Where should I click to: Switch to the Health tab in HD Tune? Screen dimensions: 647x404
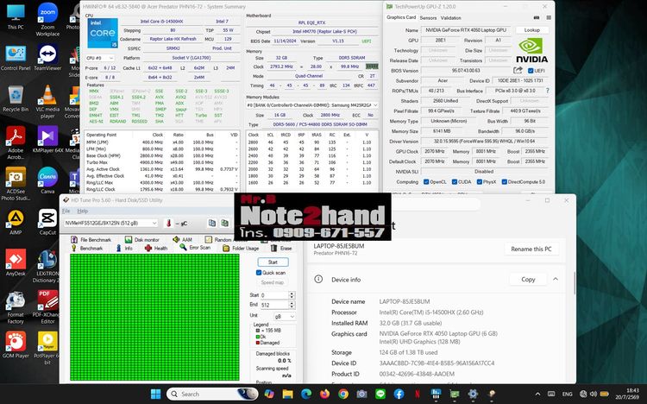point(156,249)
